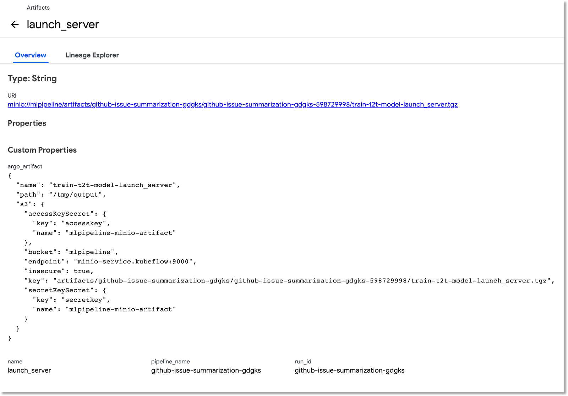Click the Custom Properties heading
The width and height of the screenshot is (568, 396).
[42, 150]
